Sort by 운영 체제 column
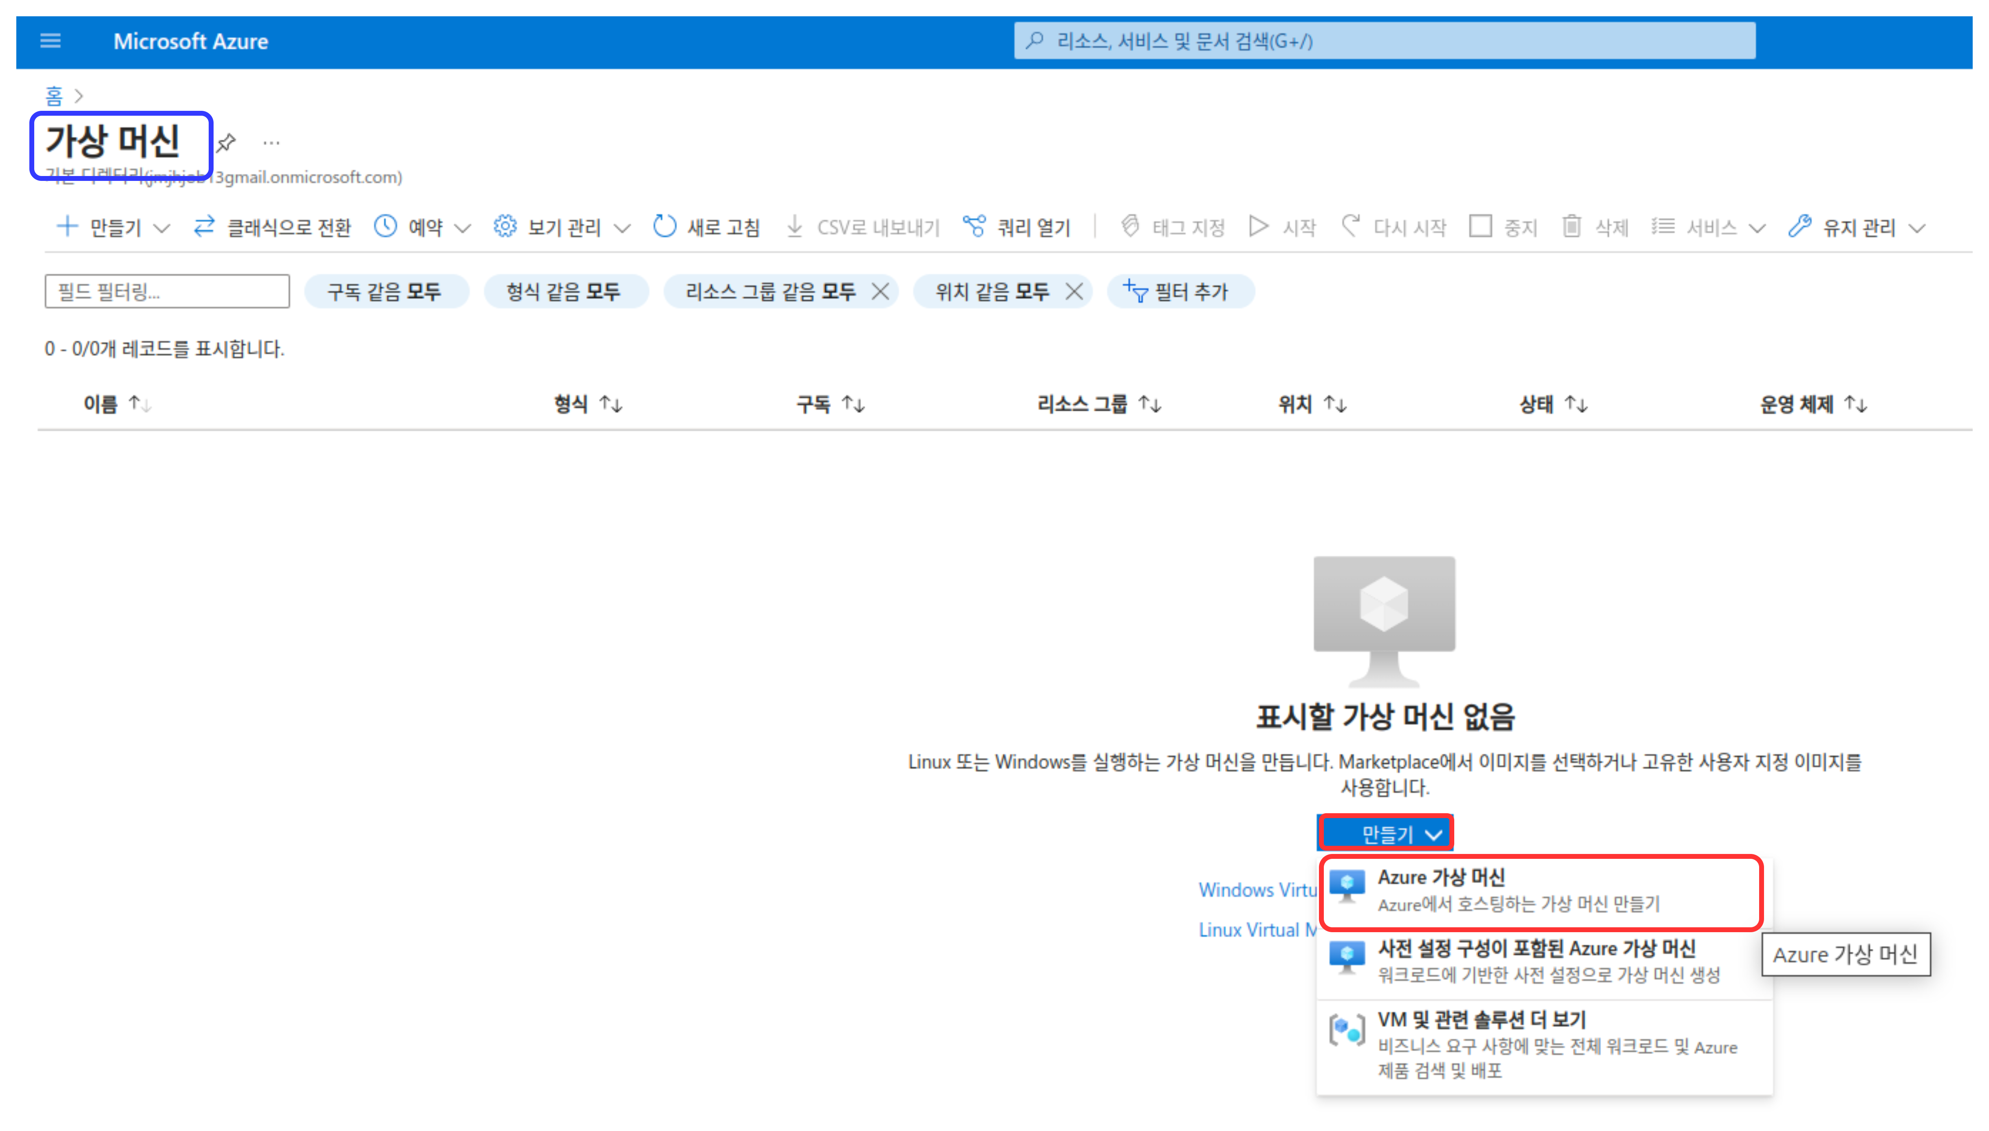1989x1131 pixels. point(1813,404)
